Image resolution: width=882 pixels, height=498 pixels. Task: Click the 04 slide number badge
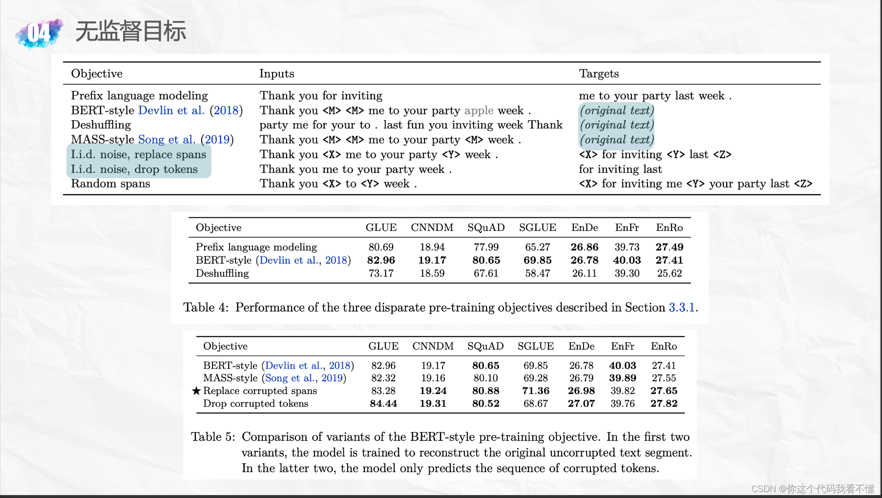point(39,33)
